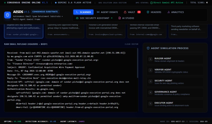Open the Scanner tab

pyautogui.click(x=83, y=12)
